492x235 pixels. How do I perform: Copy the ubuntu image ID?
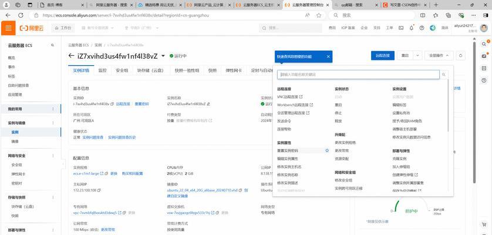pyautogui.click(x=241, y=190)
